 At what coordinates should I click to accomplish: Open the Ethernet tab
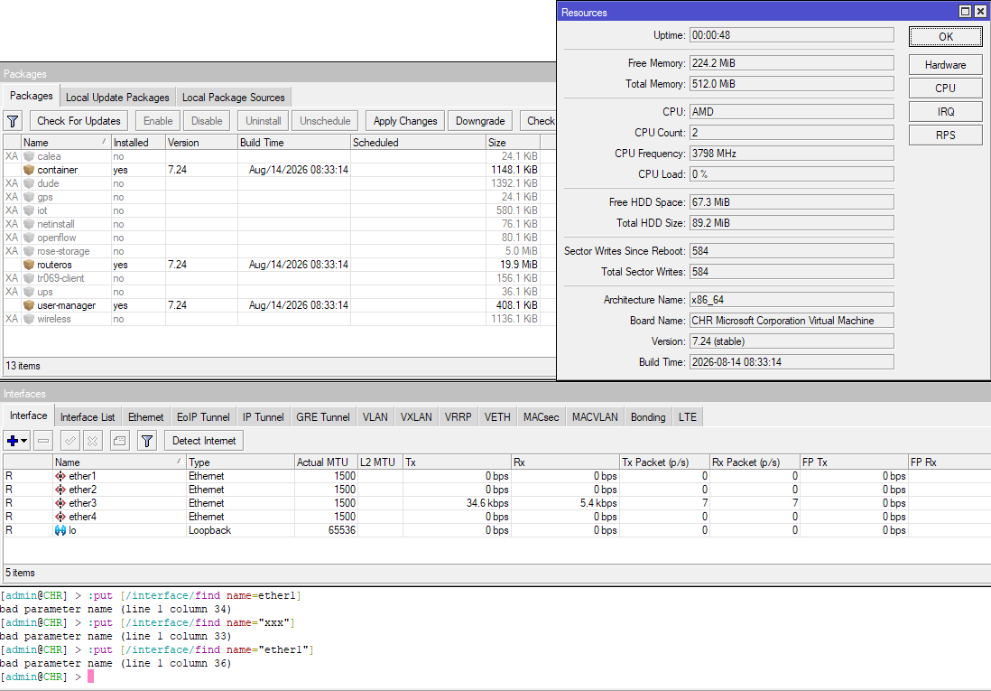(146, 417)
